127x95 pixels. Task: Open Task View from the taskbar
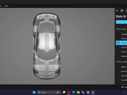pos(64,92)
